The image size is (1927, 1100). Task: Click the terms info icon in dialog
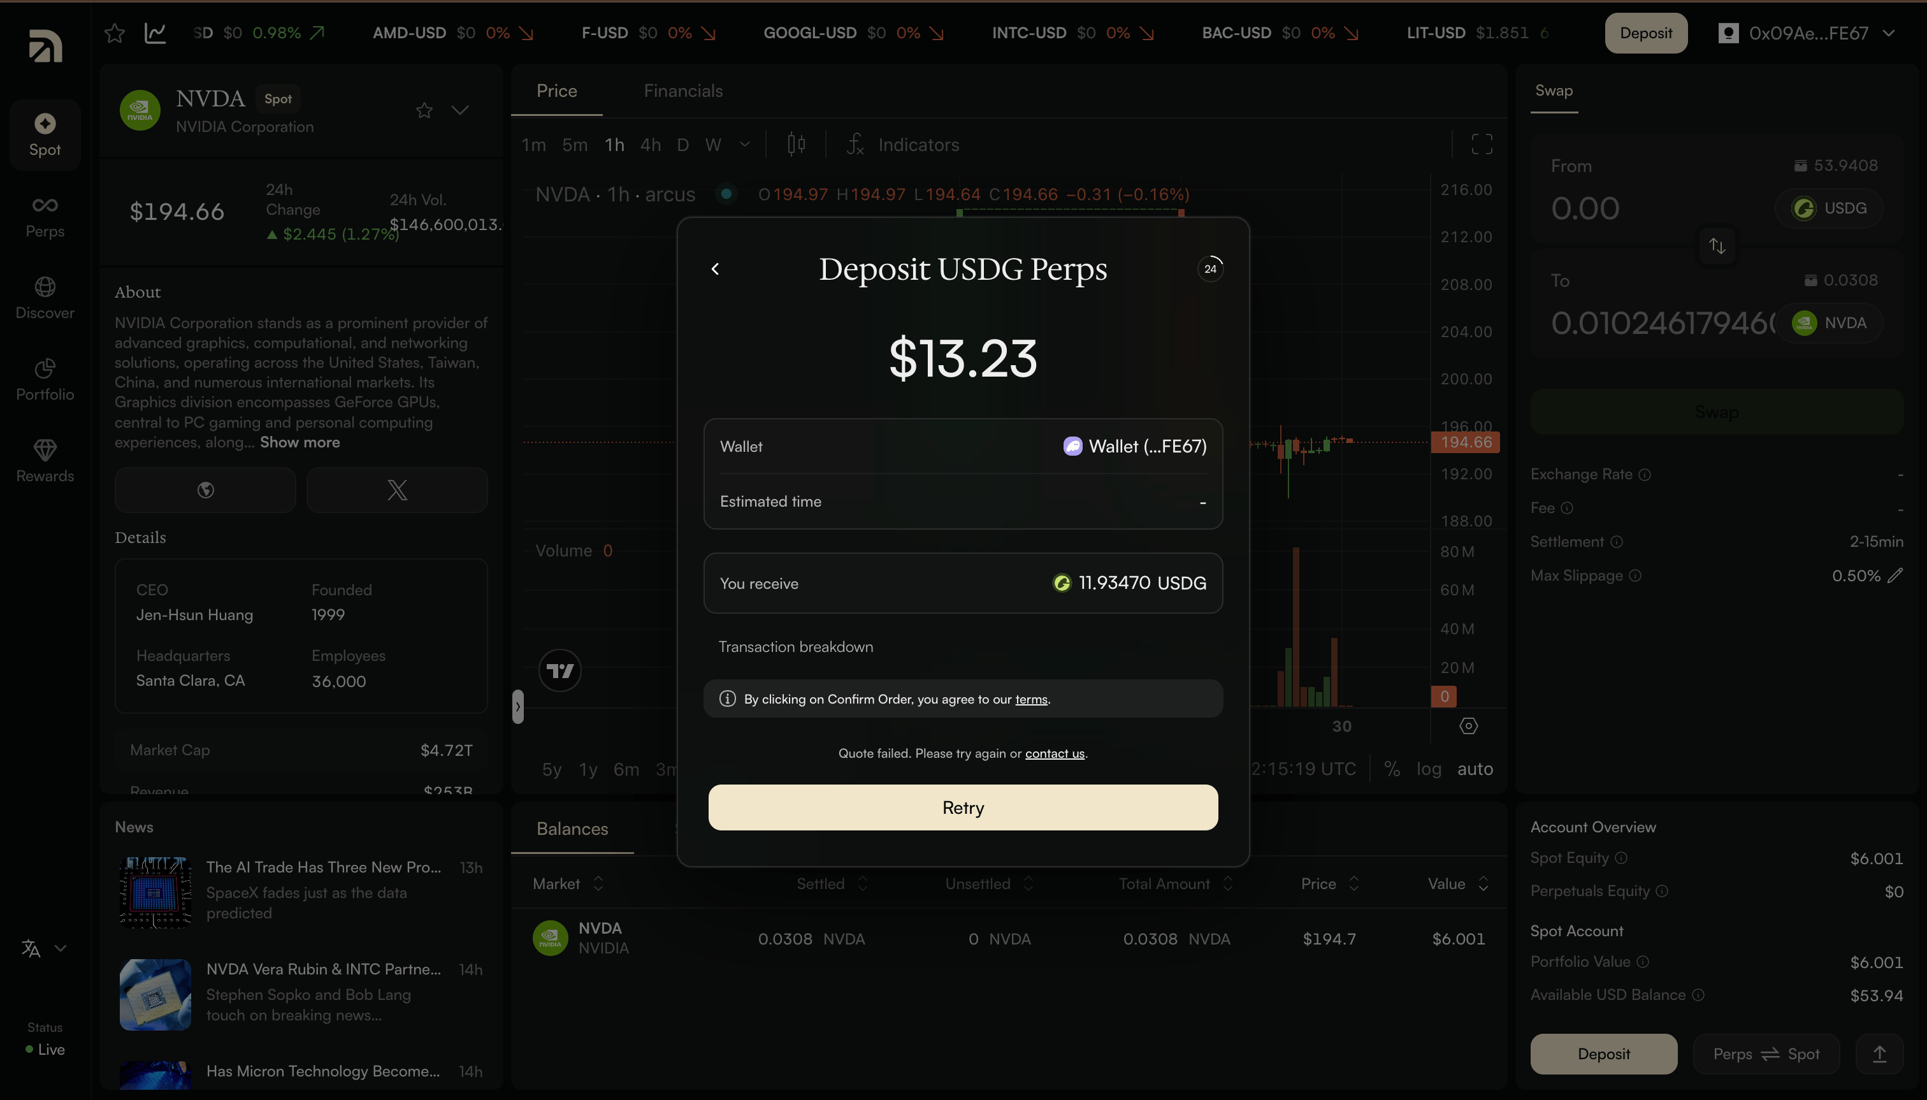728,699
